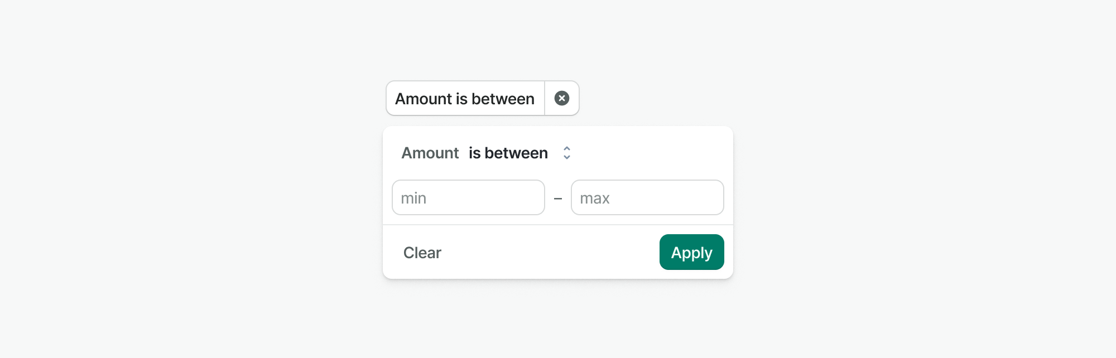Click into the max amount field
Screen dimensions: 1116x358
tap(647, 197)
